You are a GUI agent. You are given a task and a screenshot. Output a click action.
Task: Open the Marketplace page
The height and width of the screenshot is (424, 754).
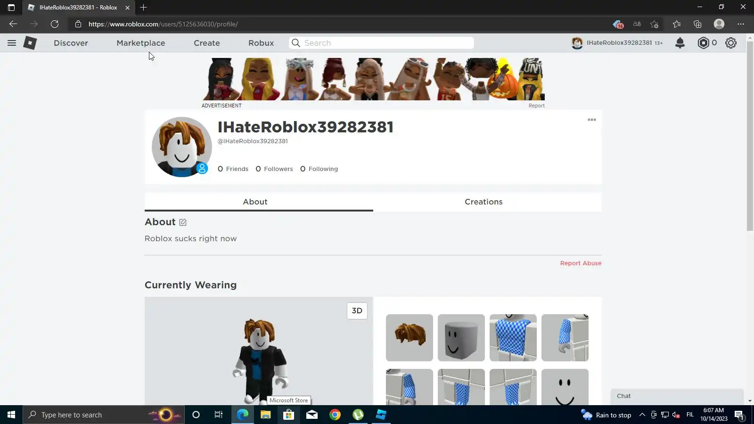pos(141,43)
